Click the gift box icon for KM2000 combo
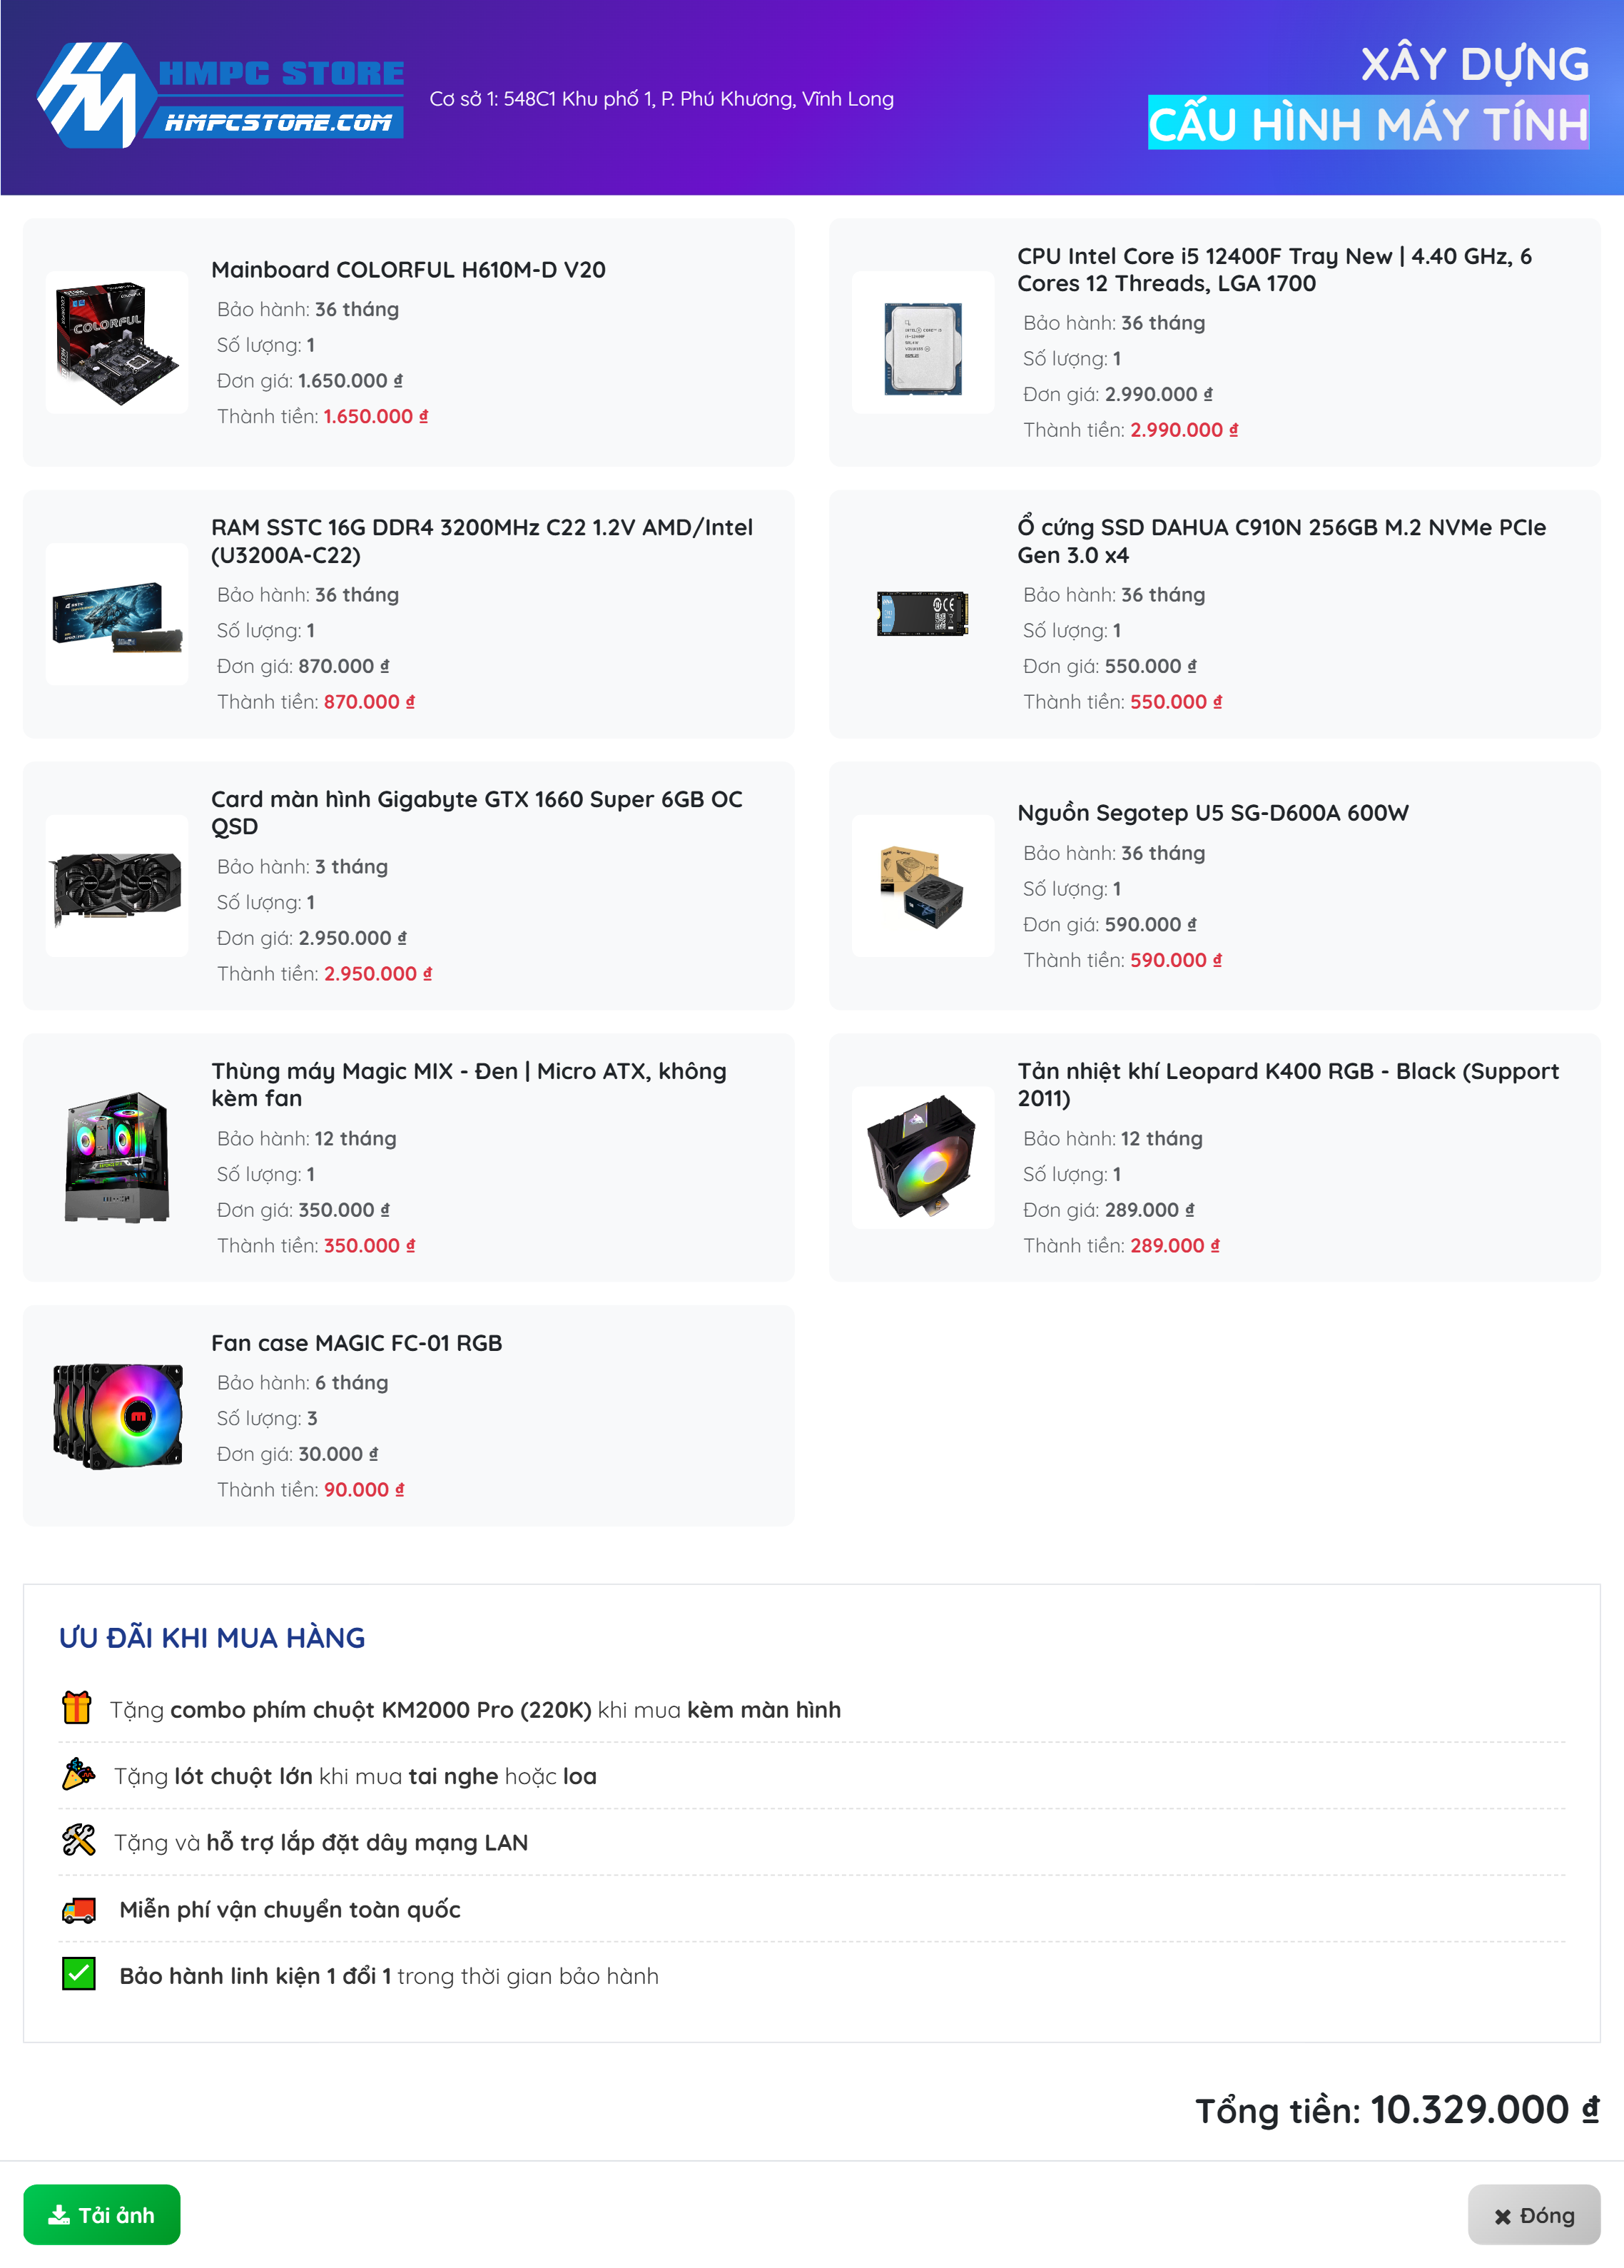The image size is (1624, 2268). coord(77,1708)
